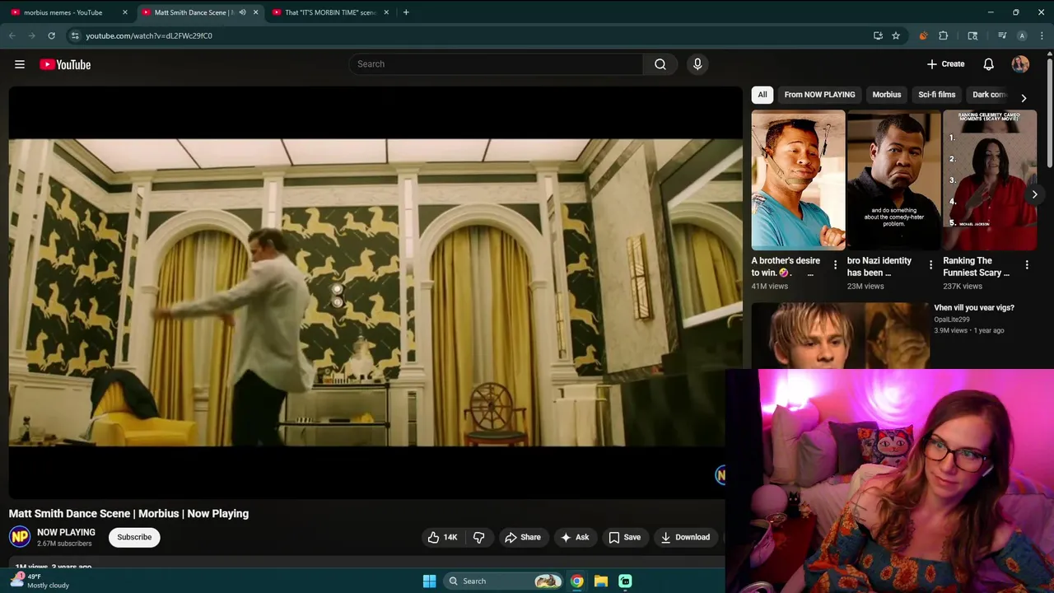Image resolution: width=1054 pixels, height=593 pixels.
Task: Go back in the browser
Action: (12, 35)
